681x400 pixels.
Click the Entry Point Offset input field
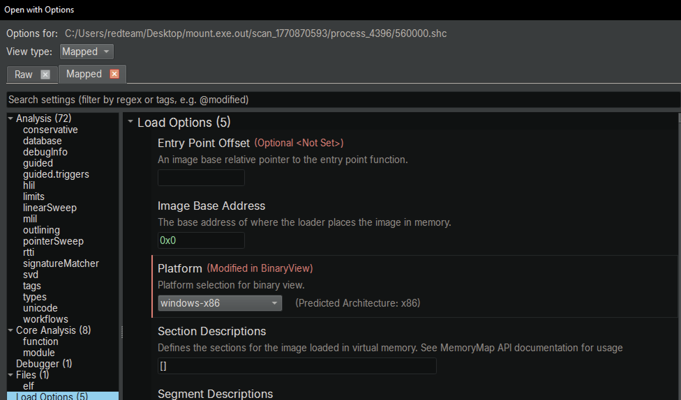pyautogui.click(x=201, y=178)
